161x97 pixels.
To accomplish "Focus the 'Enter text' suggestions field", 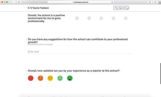I will (80, 52).
